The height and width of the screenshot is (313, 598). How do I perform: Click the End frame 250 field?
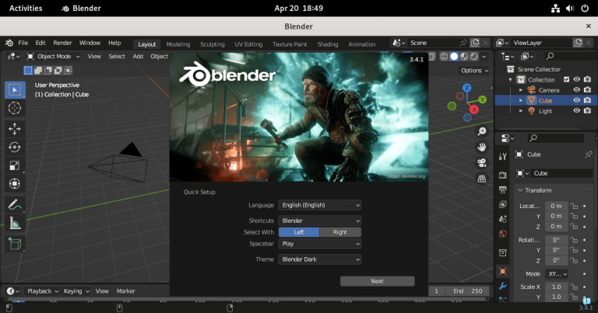pos(467,291)
